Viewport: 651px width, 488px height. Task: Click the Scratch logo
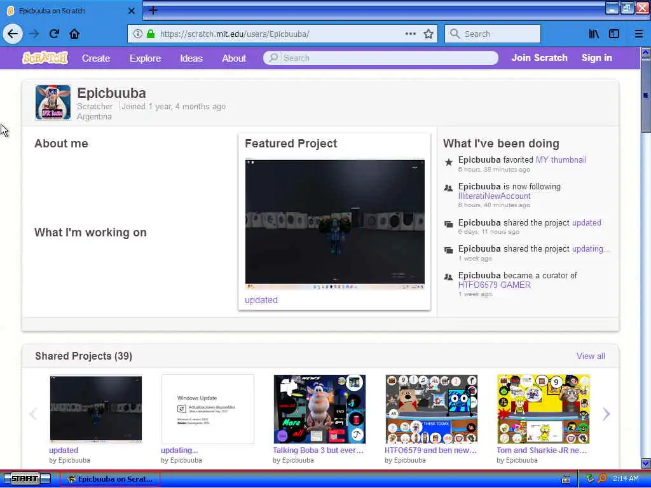pos(45,58)
